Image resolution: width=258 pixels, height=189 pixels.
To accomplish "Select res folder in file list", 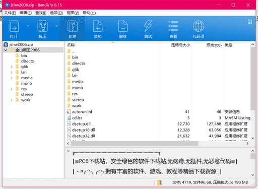I will (75, 94).
